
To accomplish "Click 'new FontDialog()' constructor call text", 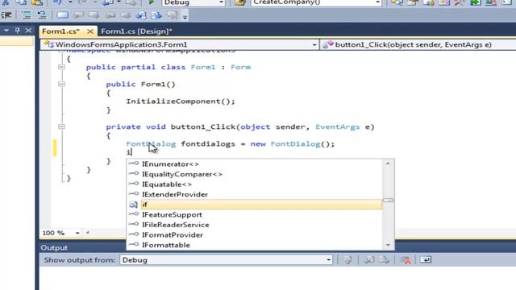I will pyautogui.click(x=292, y=143).
